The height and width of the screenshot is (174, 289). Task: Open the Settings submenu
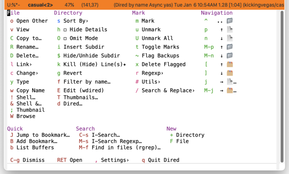point(115,160)
